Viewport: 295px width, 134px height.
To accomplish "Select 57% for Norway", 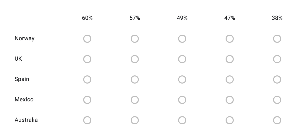I will [x=135, y=39].
